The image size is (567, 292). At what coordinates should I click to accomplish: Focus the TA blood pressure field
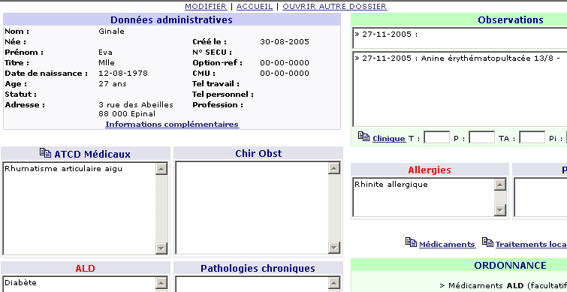coord(532,137)
